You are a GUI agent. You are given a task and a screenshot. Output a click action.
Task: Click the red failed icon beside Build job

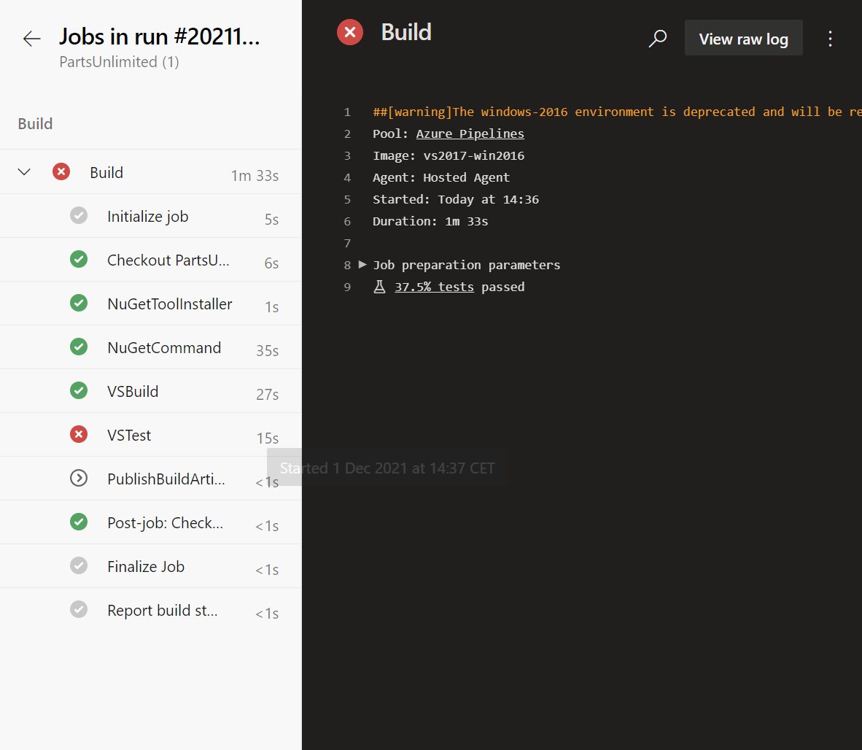click(x=61, y=172)
